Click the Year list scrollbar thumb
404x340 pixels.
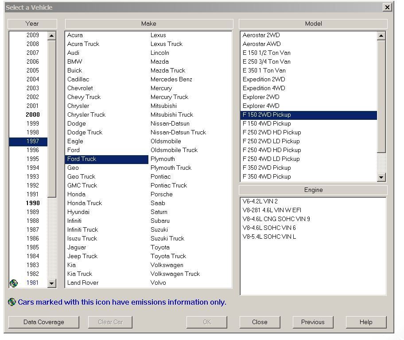[x=52, y=119]
